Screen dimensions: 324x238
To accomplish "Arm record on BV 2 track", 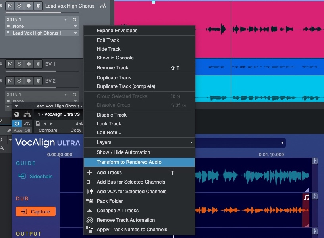I will point(29,81).
